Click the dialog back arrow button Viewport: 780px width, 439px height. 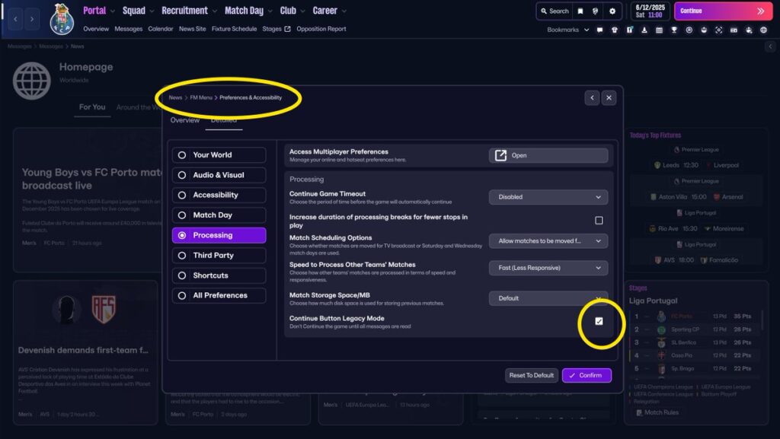pos(592,98)
